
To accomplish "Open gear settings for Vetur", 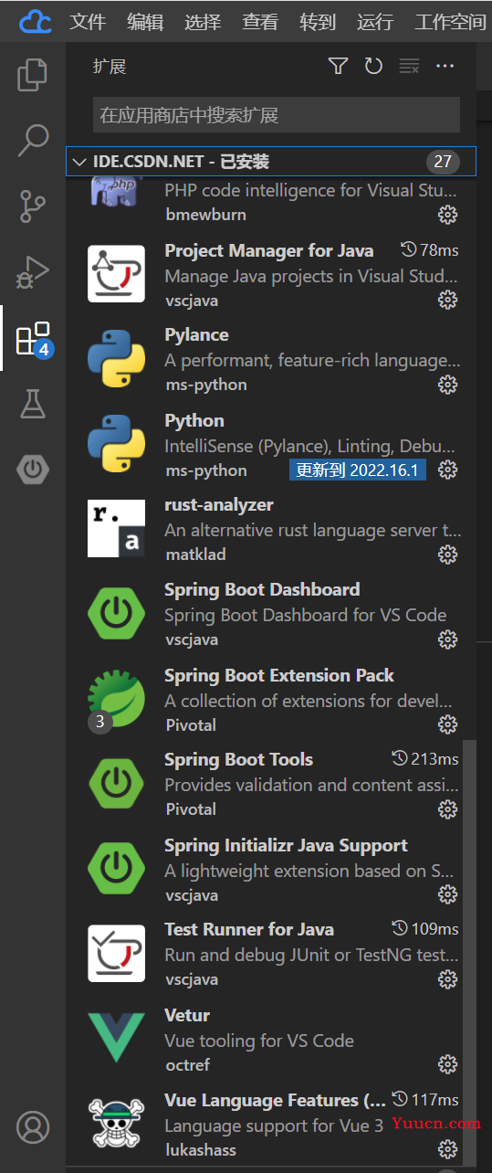I will [x=447, y=1064].
